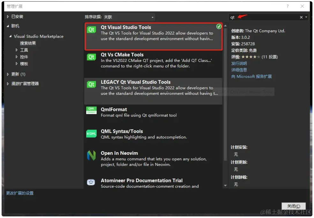Click the list scrollbar up arrow

tap(225, 26)
